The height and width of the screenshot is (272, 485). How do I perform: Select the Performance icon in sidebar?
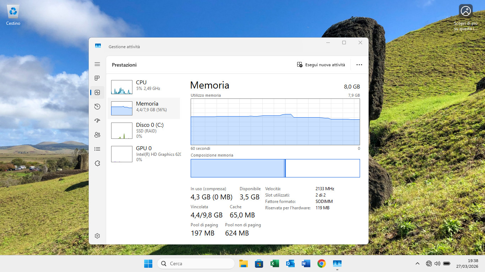(x=97, y=92)
